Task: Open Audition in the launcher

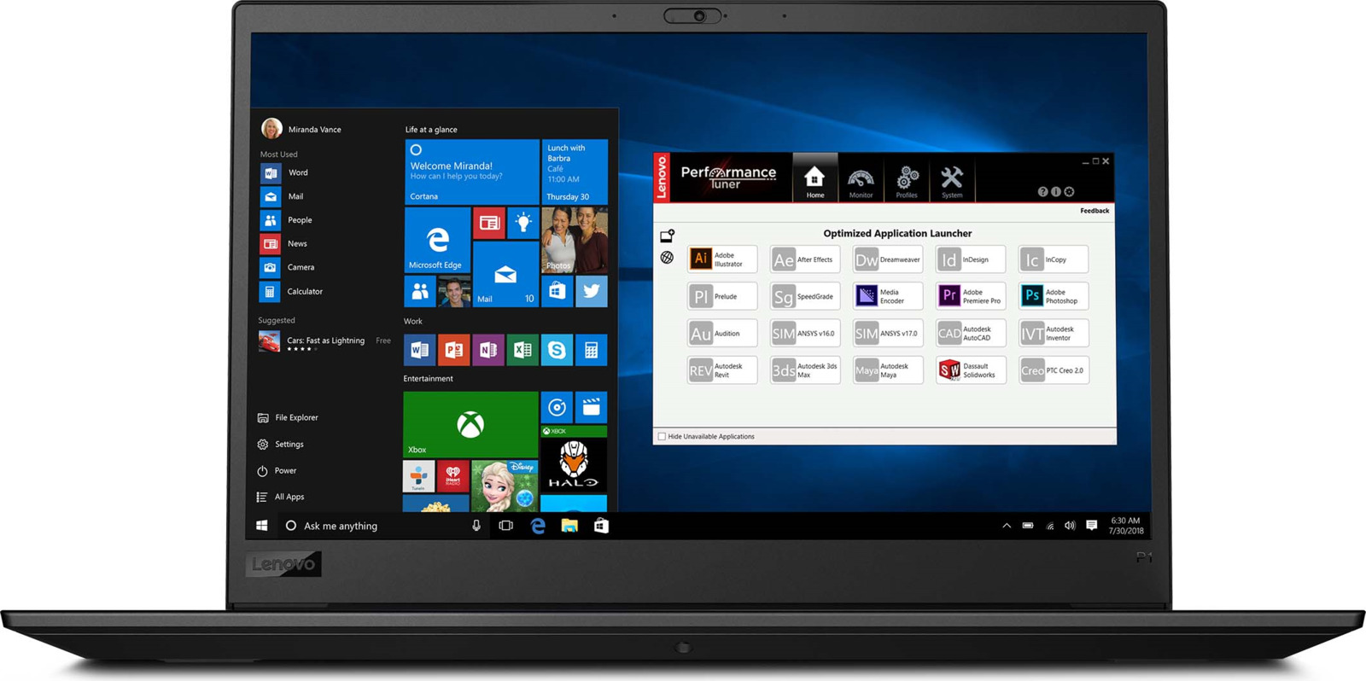Action: [722, 334]
